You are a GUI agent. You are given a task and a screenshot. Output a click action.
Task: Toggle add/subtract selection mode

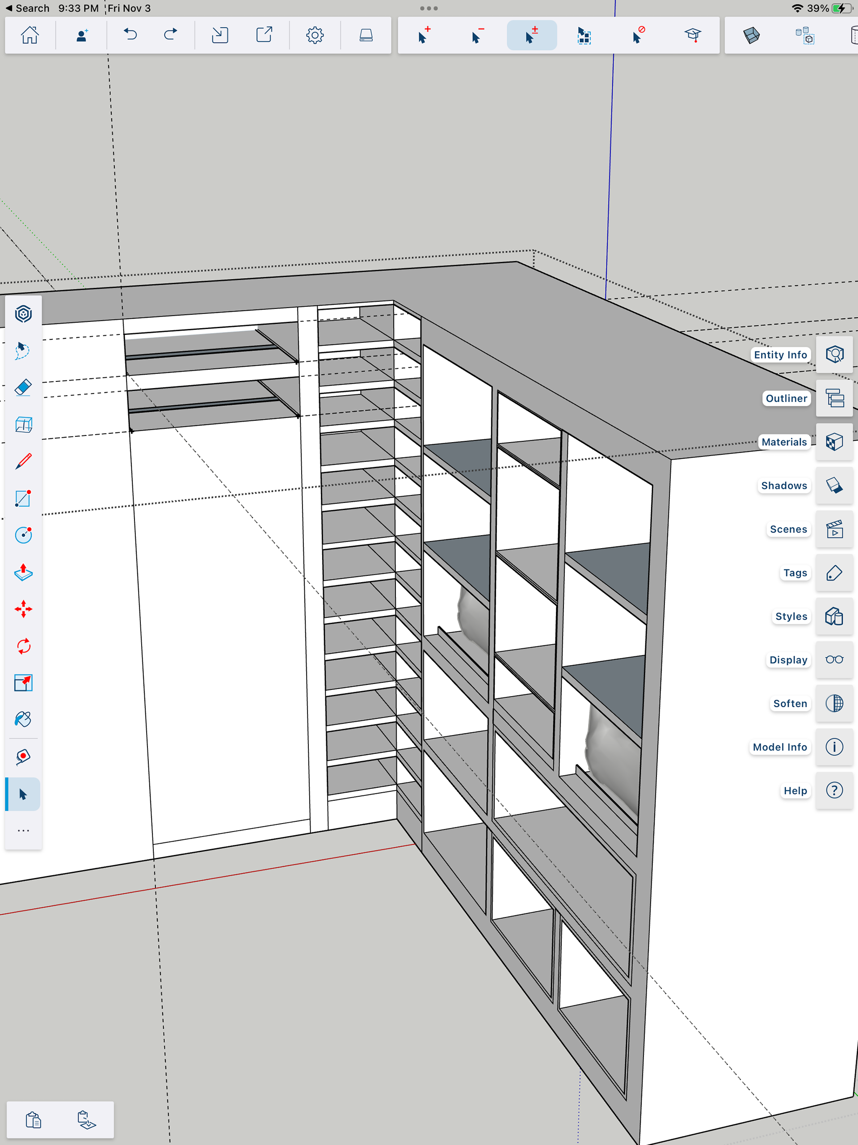[x=531, y=35]
